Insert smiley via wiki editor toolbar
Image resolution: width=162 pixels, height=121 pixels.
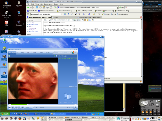coord(87,20)
